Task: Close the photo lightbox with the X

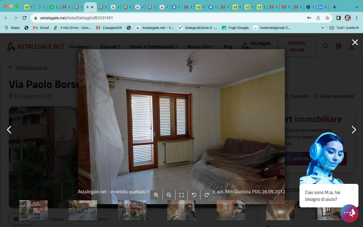Action: coord(355,42)
